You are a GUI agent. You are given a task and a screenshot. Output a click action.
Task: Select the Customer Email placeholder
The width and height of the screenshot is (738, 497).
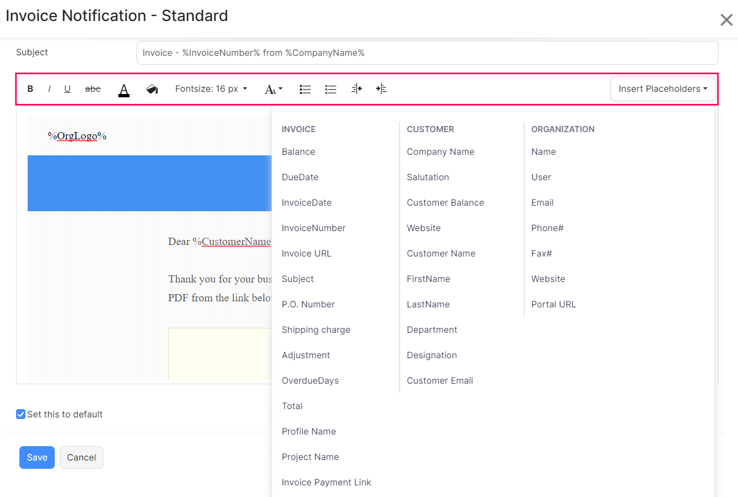tap(440, 380)
